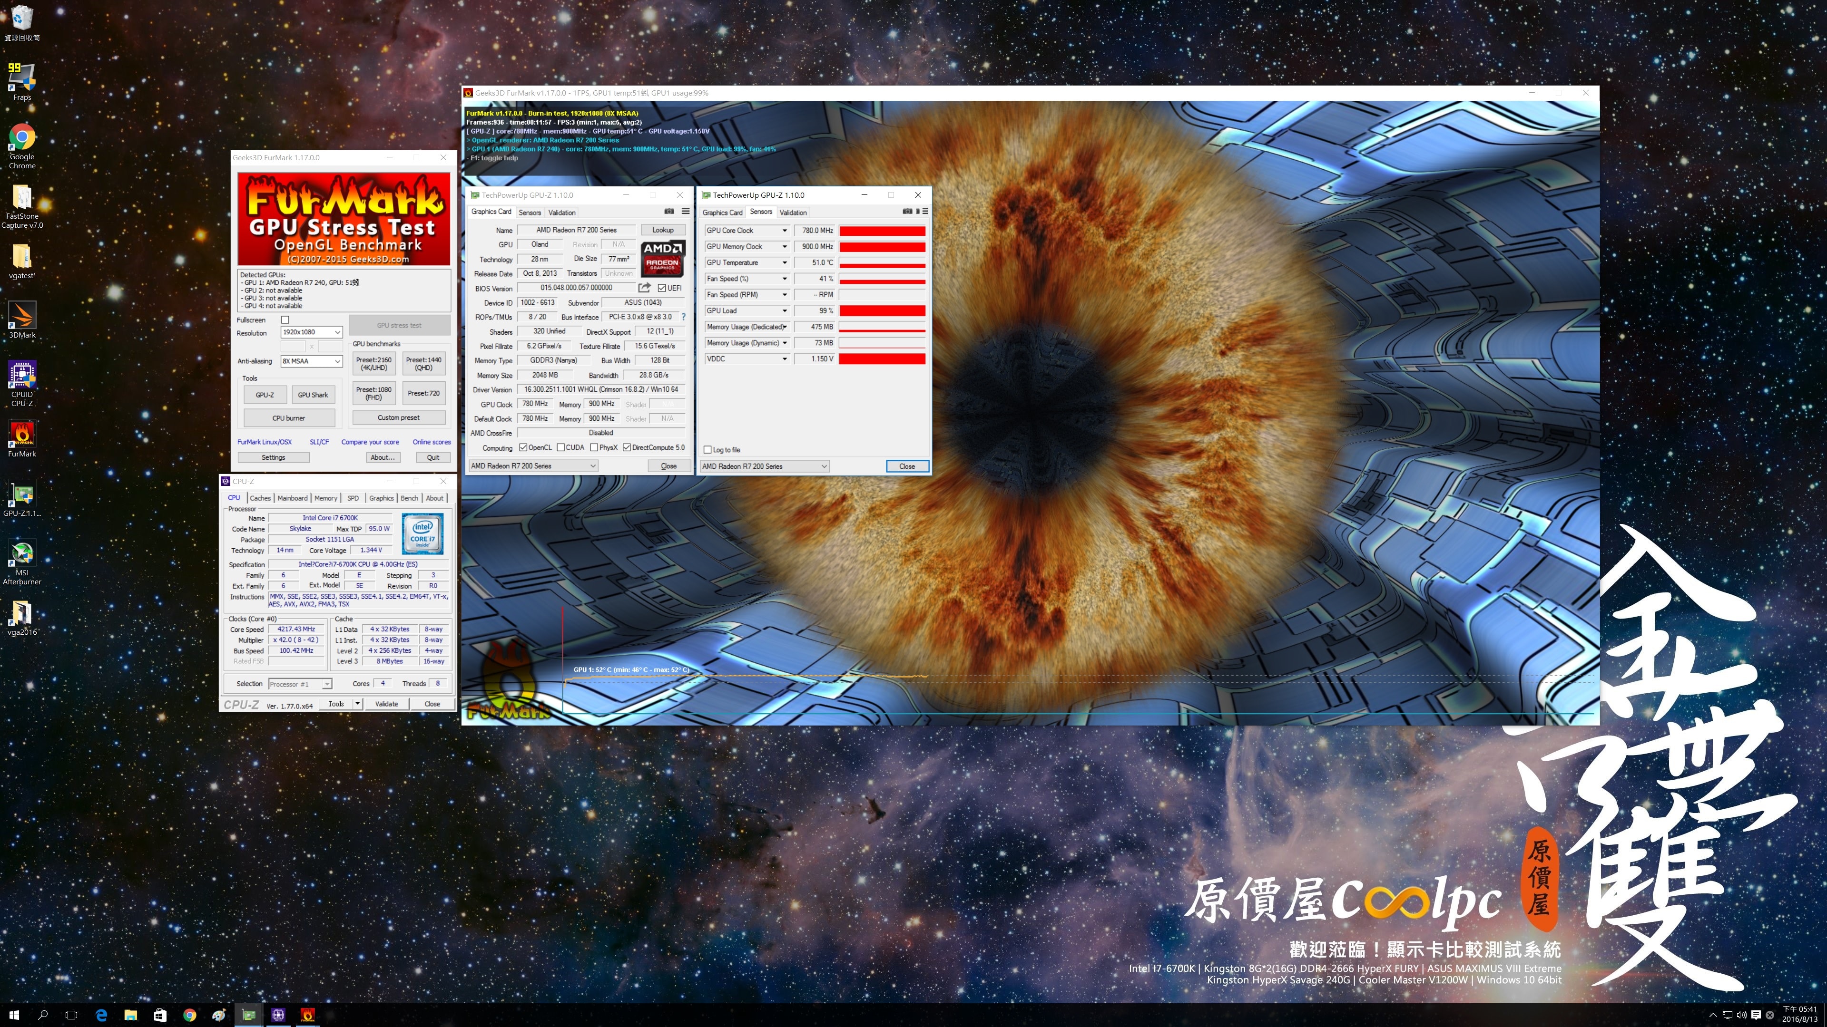1827x1027 pixels.
Task: Click the custom width field beside Resolution
Action: (x=294, y=346)
